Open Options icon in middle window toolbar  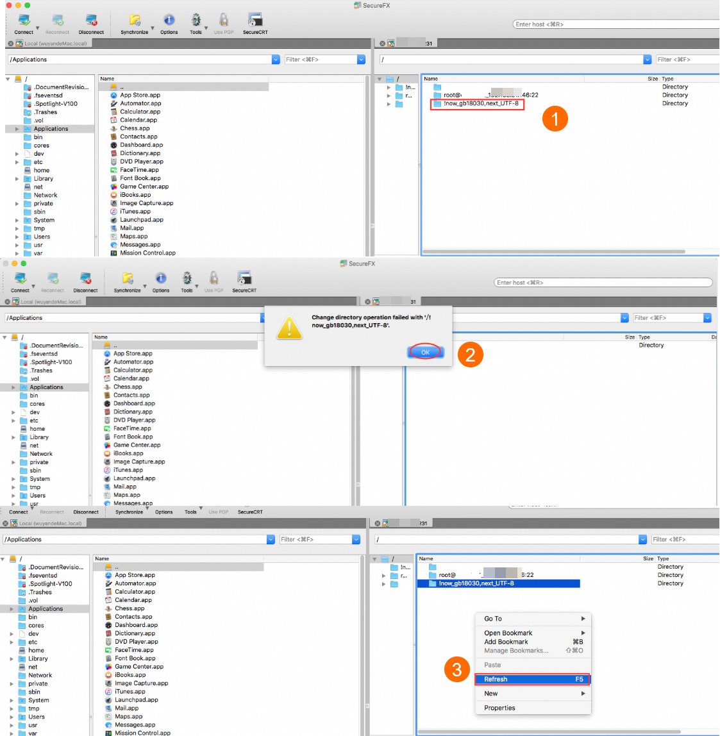tap(161, 278)
